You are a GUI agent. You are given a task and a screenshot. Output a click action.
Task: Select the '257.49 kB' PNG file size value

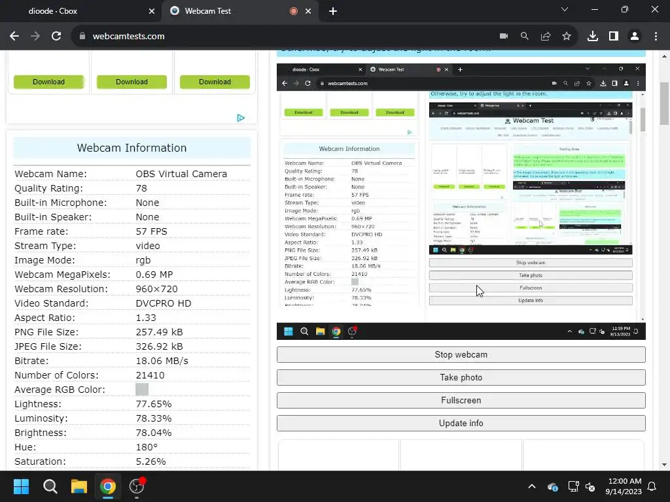click(x=159, y=332)
